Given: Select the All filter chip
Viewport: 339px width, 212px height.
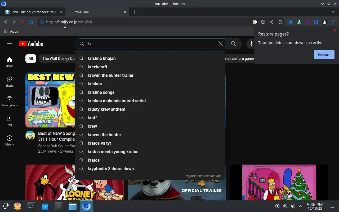Looking at the screenshot, I should pyautogui.click(x=31, y=59).
